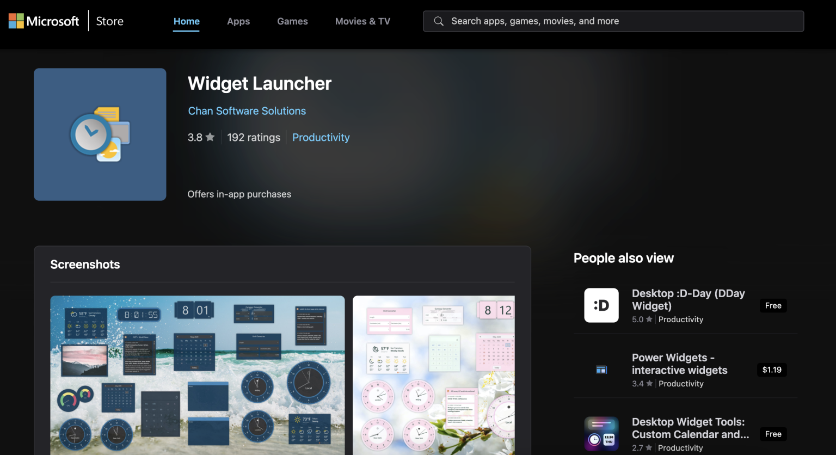The height and width of the screenshot is (455, 836).
Task: Open the Movies & TV tab
Action: coord(362,21)
